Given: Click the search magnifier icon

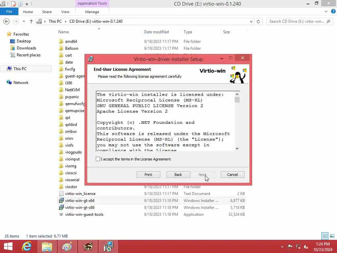Looking at the screenshot, I should point(328,21).
